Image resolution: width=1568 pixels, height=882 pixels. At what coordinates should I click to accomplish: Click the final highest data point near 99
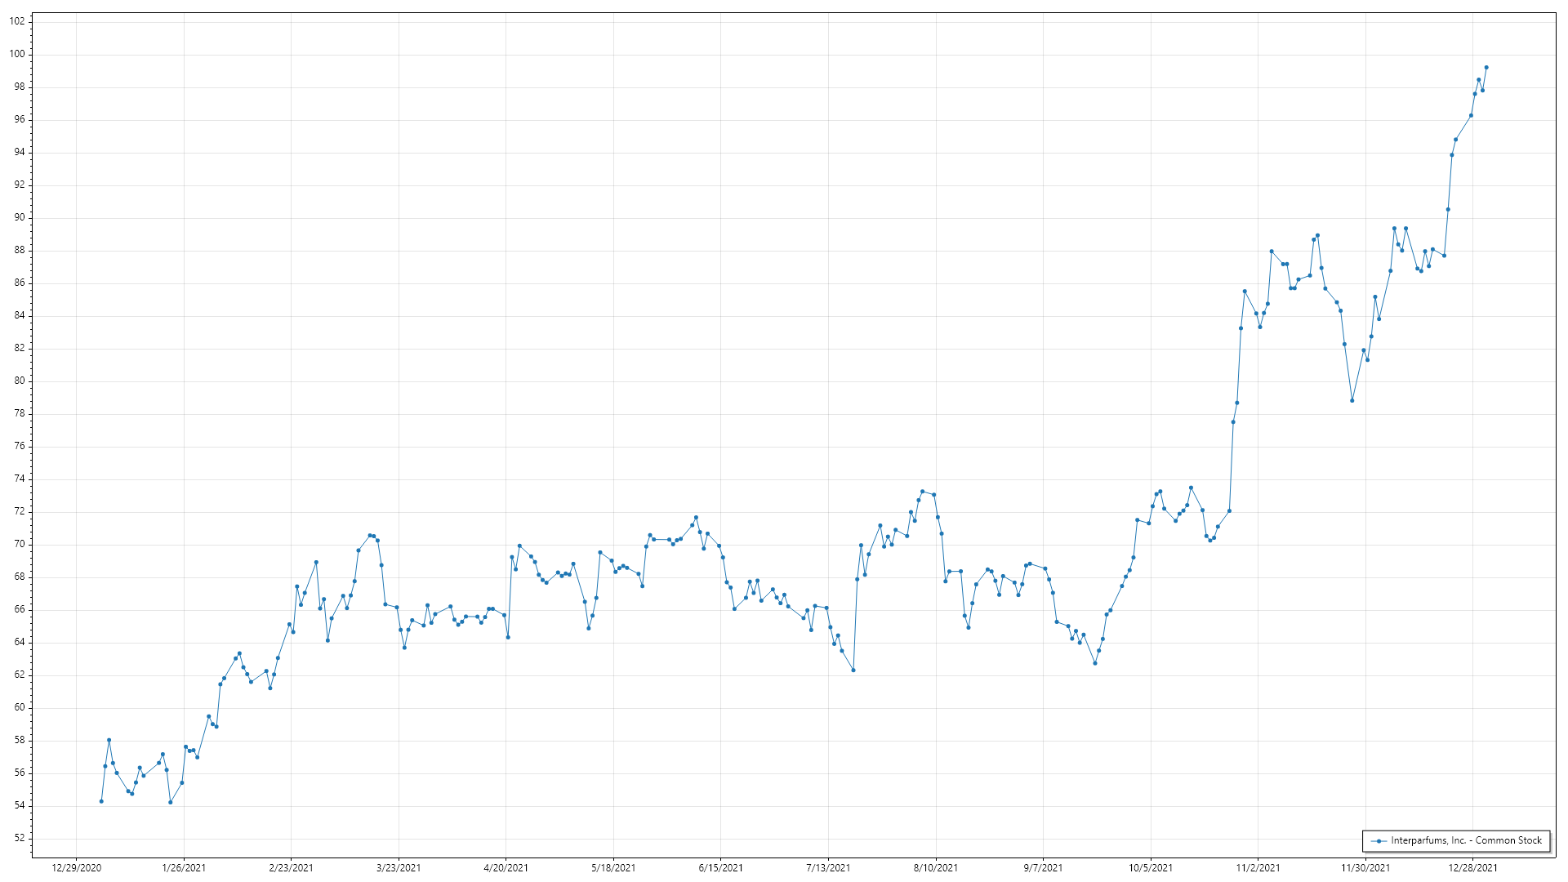point(1486,68)
